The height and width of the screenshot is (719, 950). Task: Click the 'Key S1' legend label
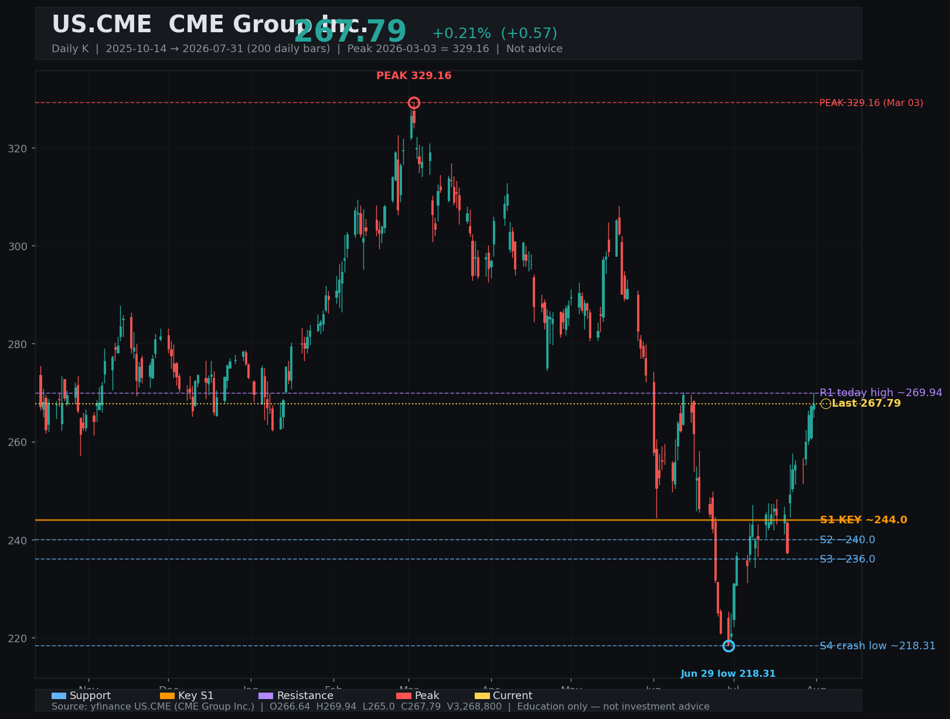point(196,696)
